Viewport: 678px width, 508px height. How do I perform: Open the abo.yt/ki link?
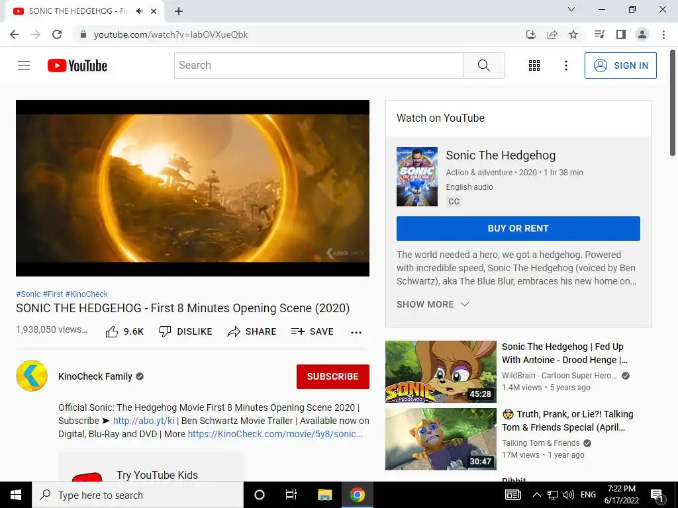click(x=144, y=421)
